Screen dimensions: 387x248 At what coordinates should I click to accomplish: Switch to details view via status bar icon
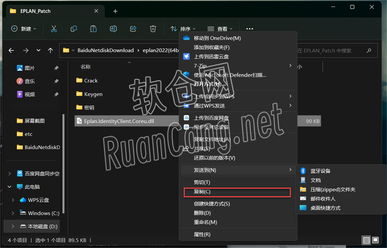[x=366, y=240]
